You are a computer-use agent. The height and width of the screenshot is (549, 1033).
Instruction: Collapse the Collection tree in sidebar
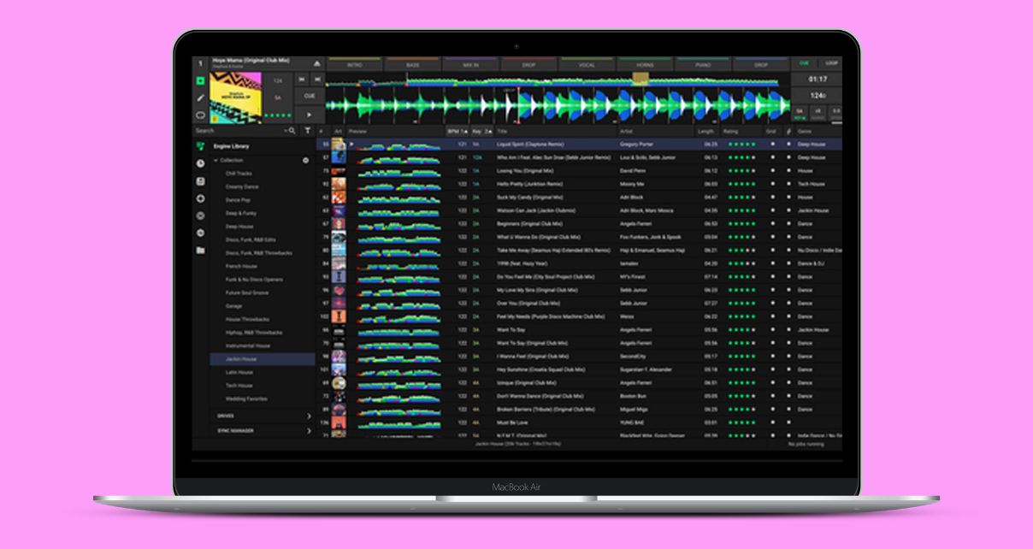215,160
